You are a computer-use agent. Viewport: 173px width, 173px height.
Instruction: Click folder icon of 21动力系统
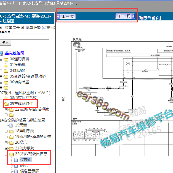11,149
